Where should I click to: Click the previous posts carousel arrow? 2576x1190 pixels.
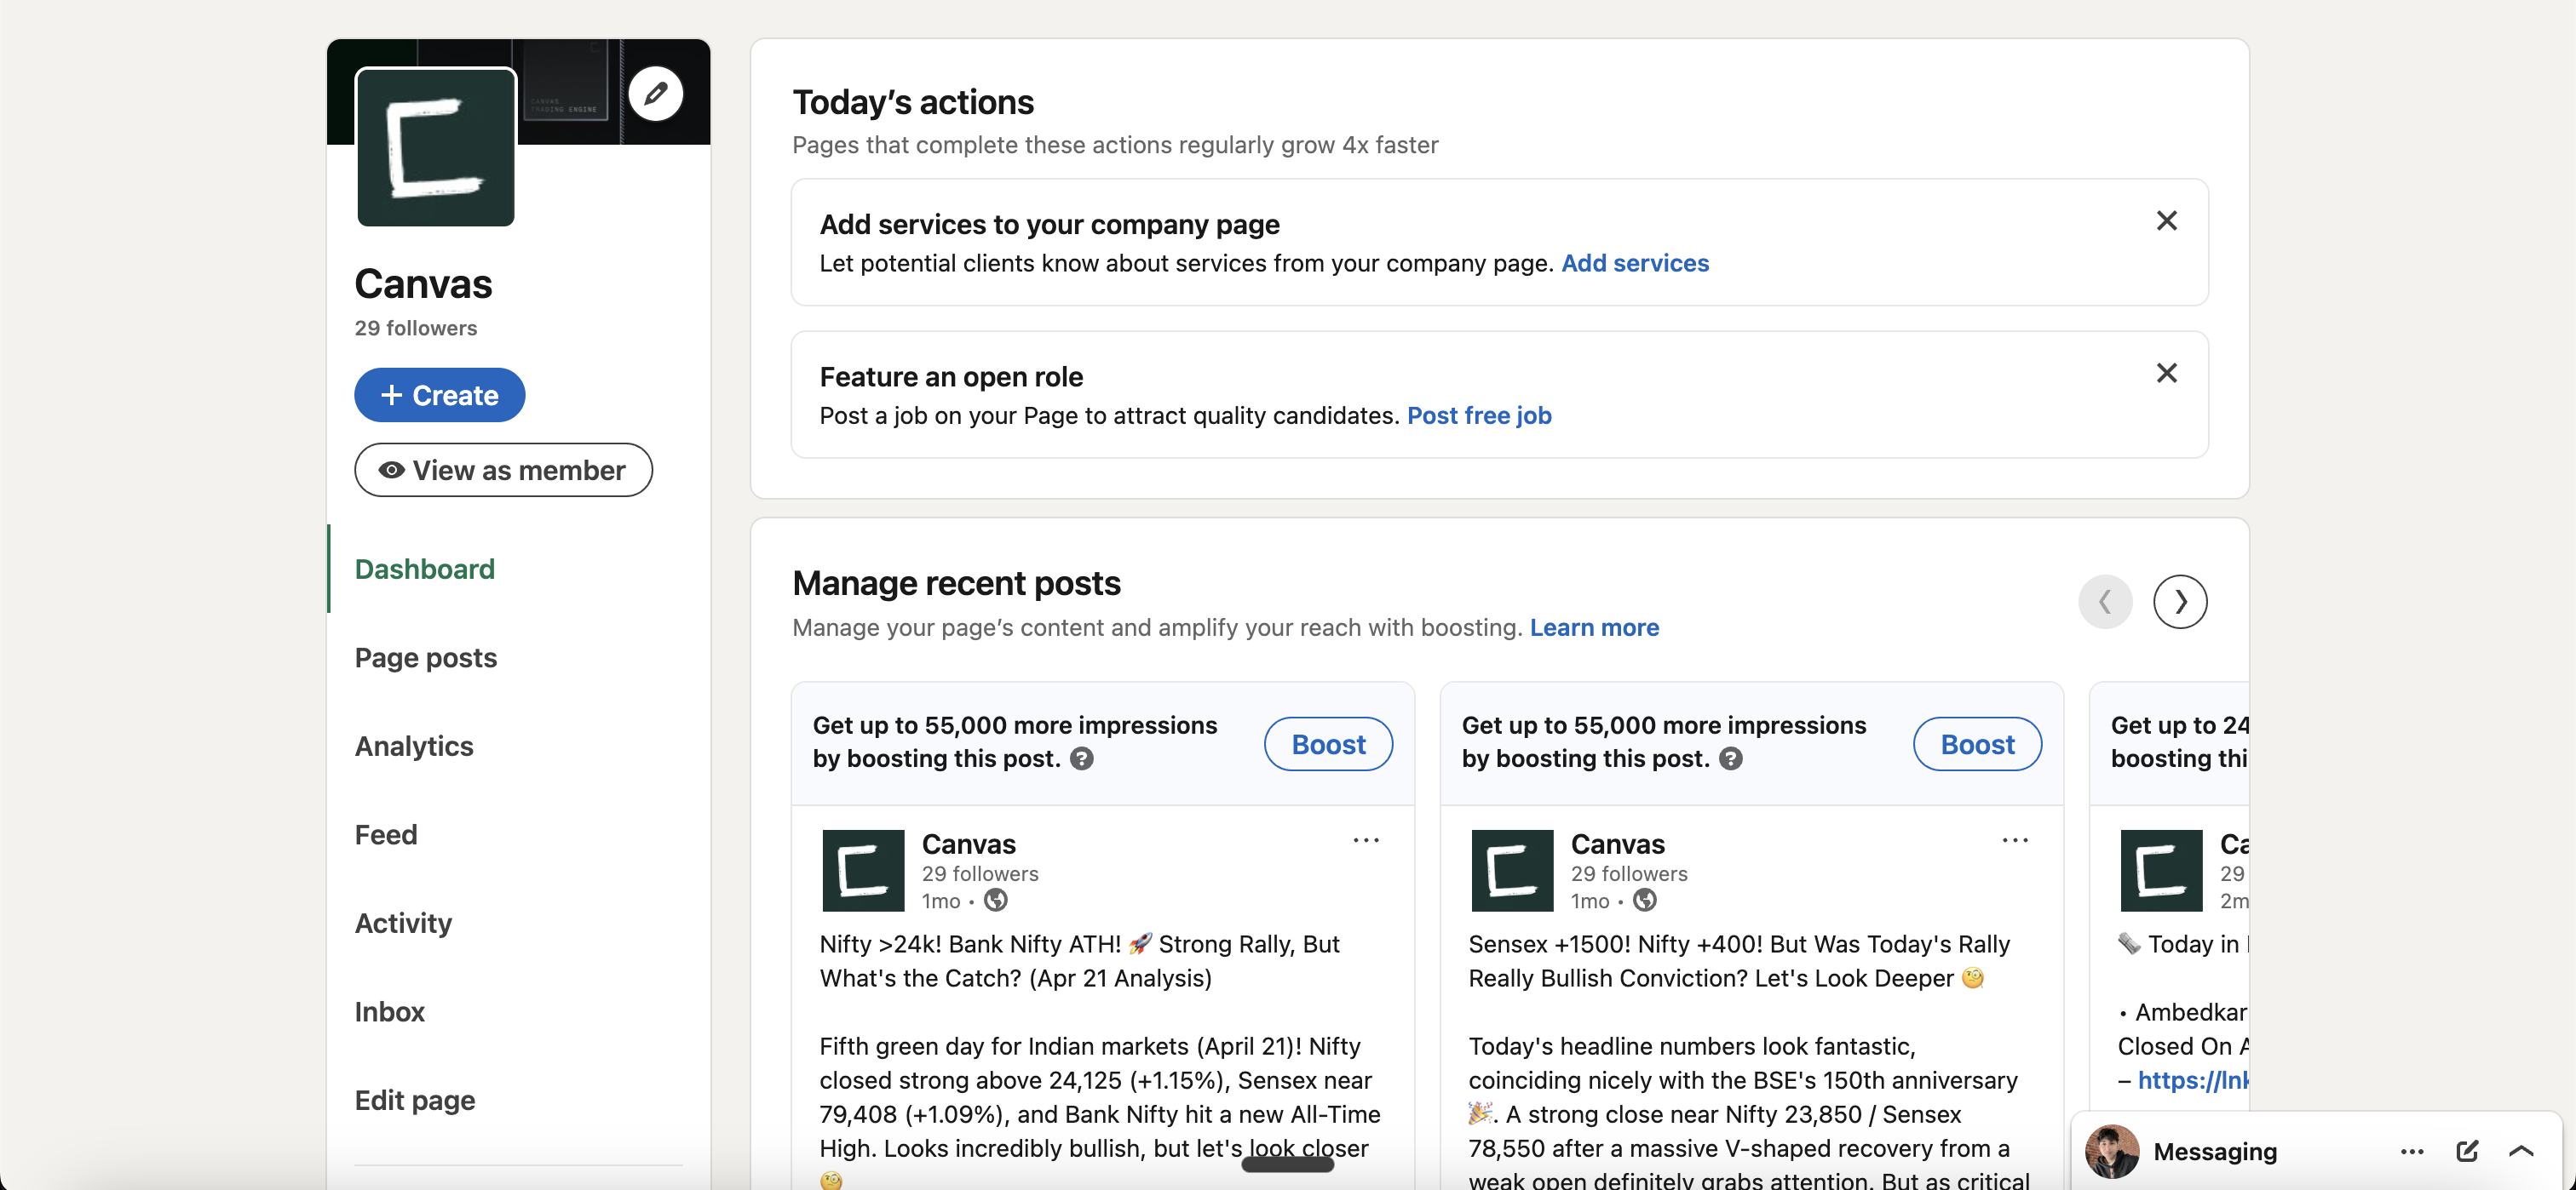click(x=2105, y=602)
